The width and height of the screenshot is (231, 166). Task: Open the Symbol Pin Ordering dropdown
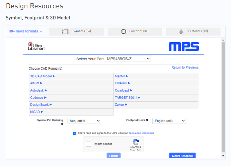coord(84,121)
